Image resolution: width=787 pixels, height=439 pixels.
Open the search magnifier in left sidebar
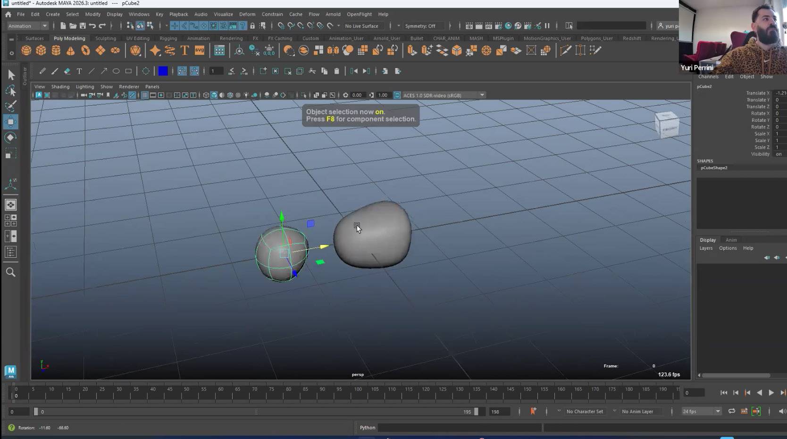pos(10,272)
